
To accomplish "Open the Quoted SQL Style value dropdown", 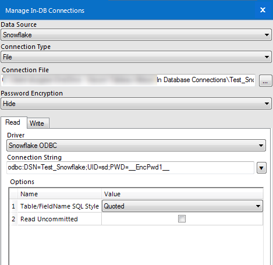I will pos(182,206).
